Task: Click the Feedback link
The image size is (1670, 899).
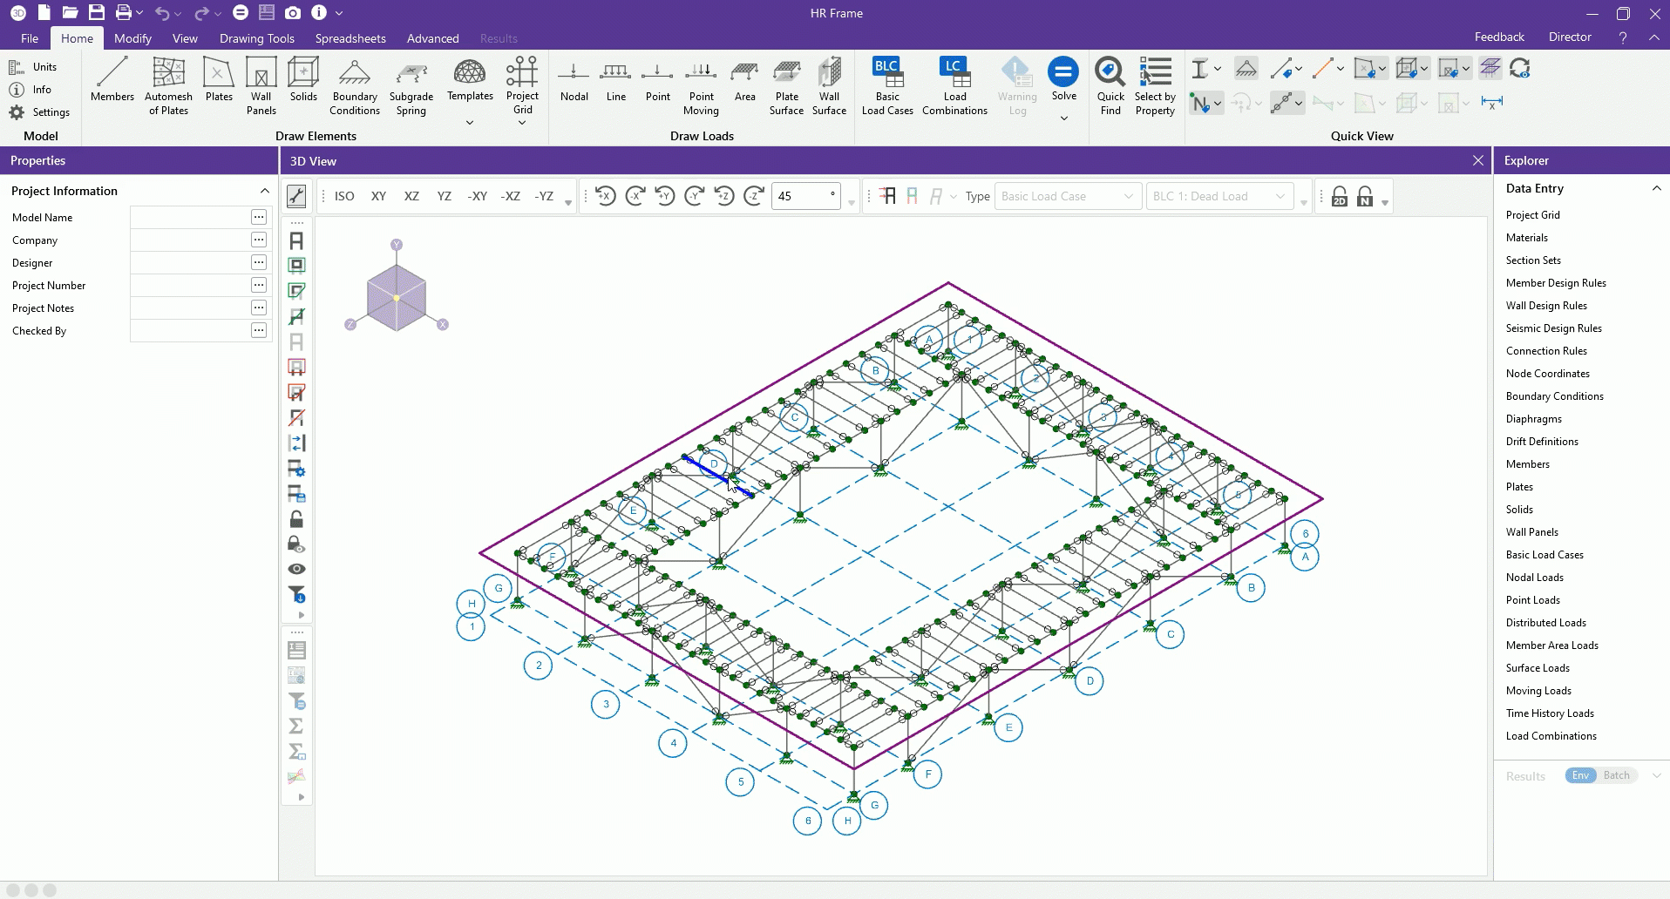Action: coord(1498,37)
